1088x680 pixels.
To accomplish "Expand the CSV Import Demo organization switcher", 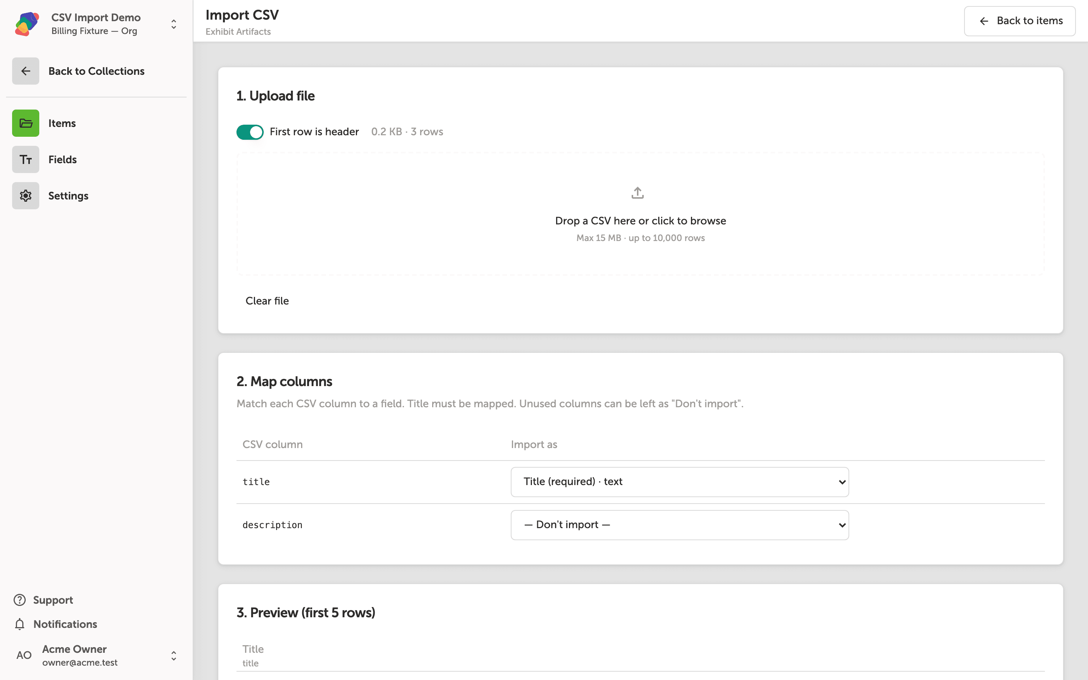I will point(173,24).
